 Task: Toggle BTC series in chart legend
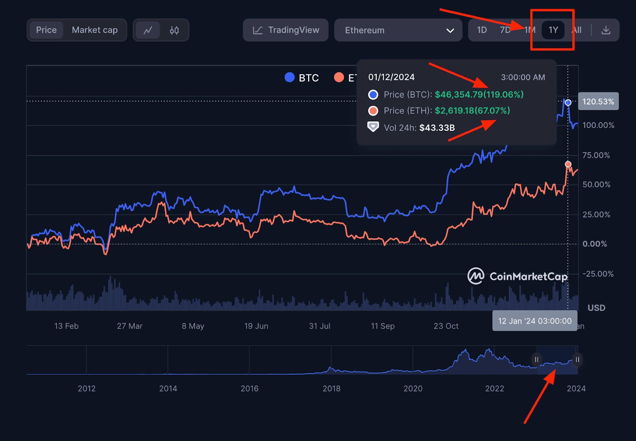302,78
